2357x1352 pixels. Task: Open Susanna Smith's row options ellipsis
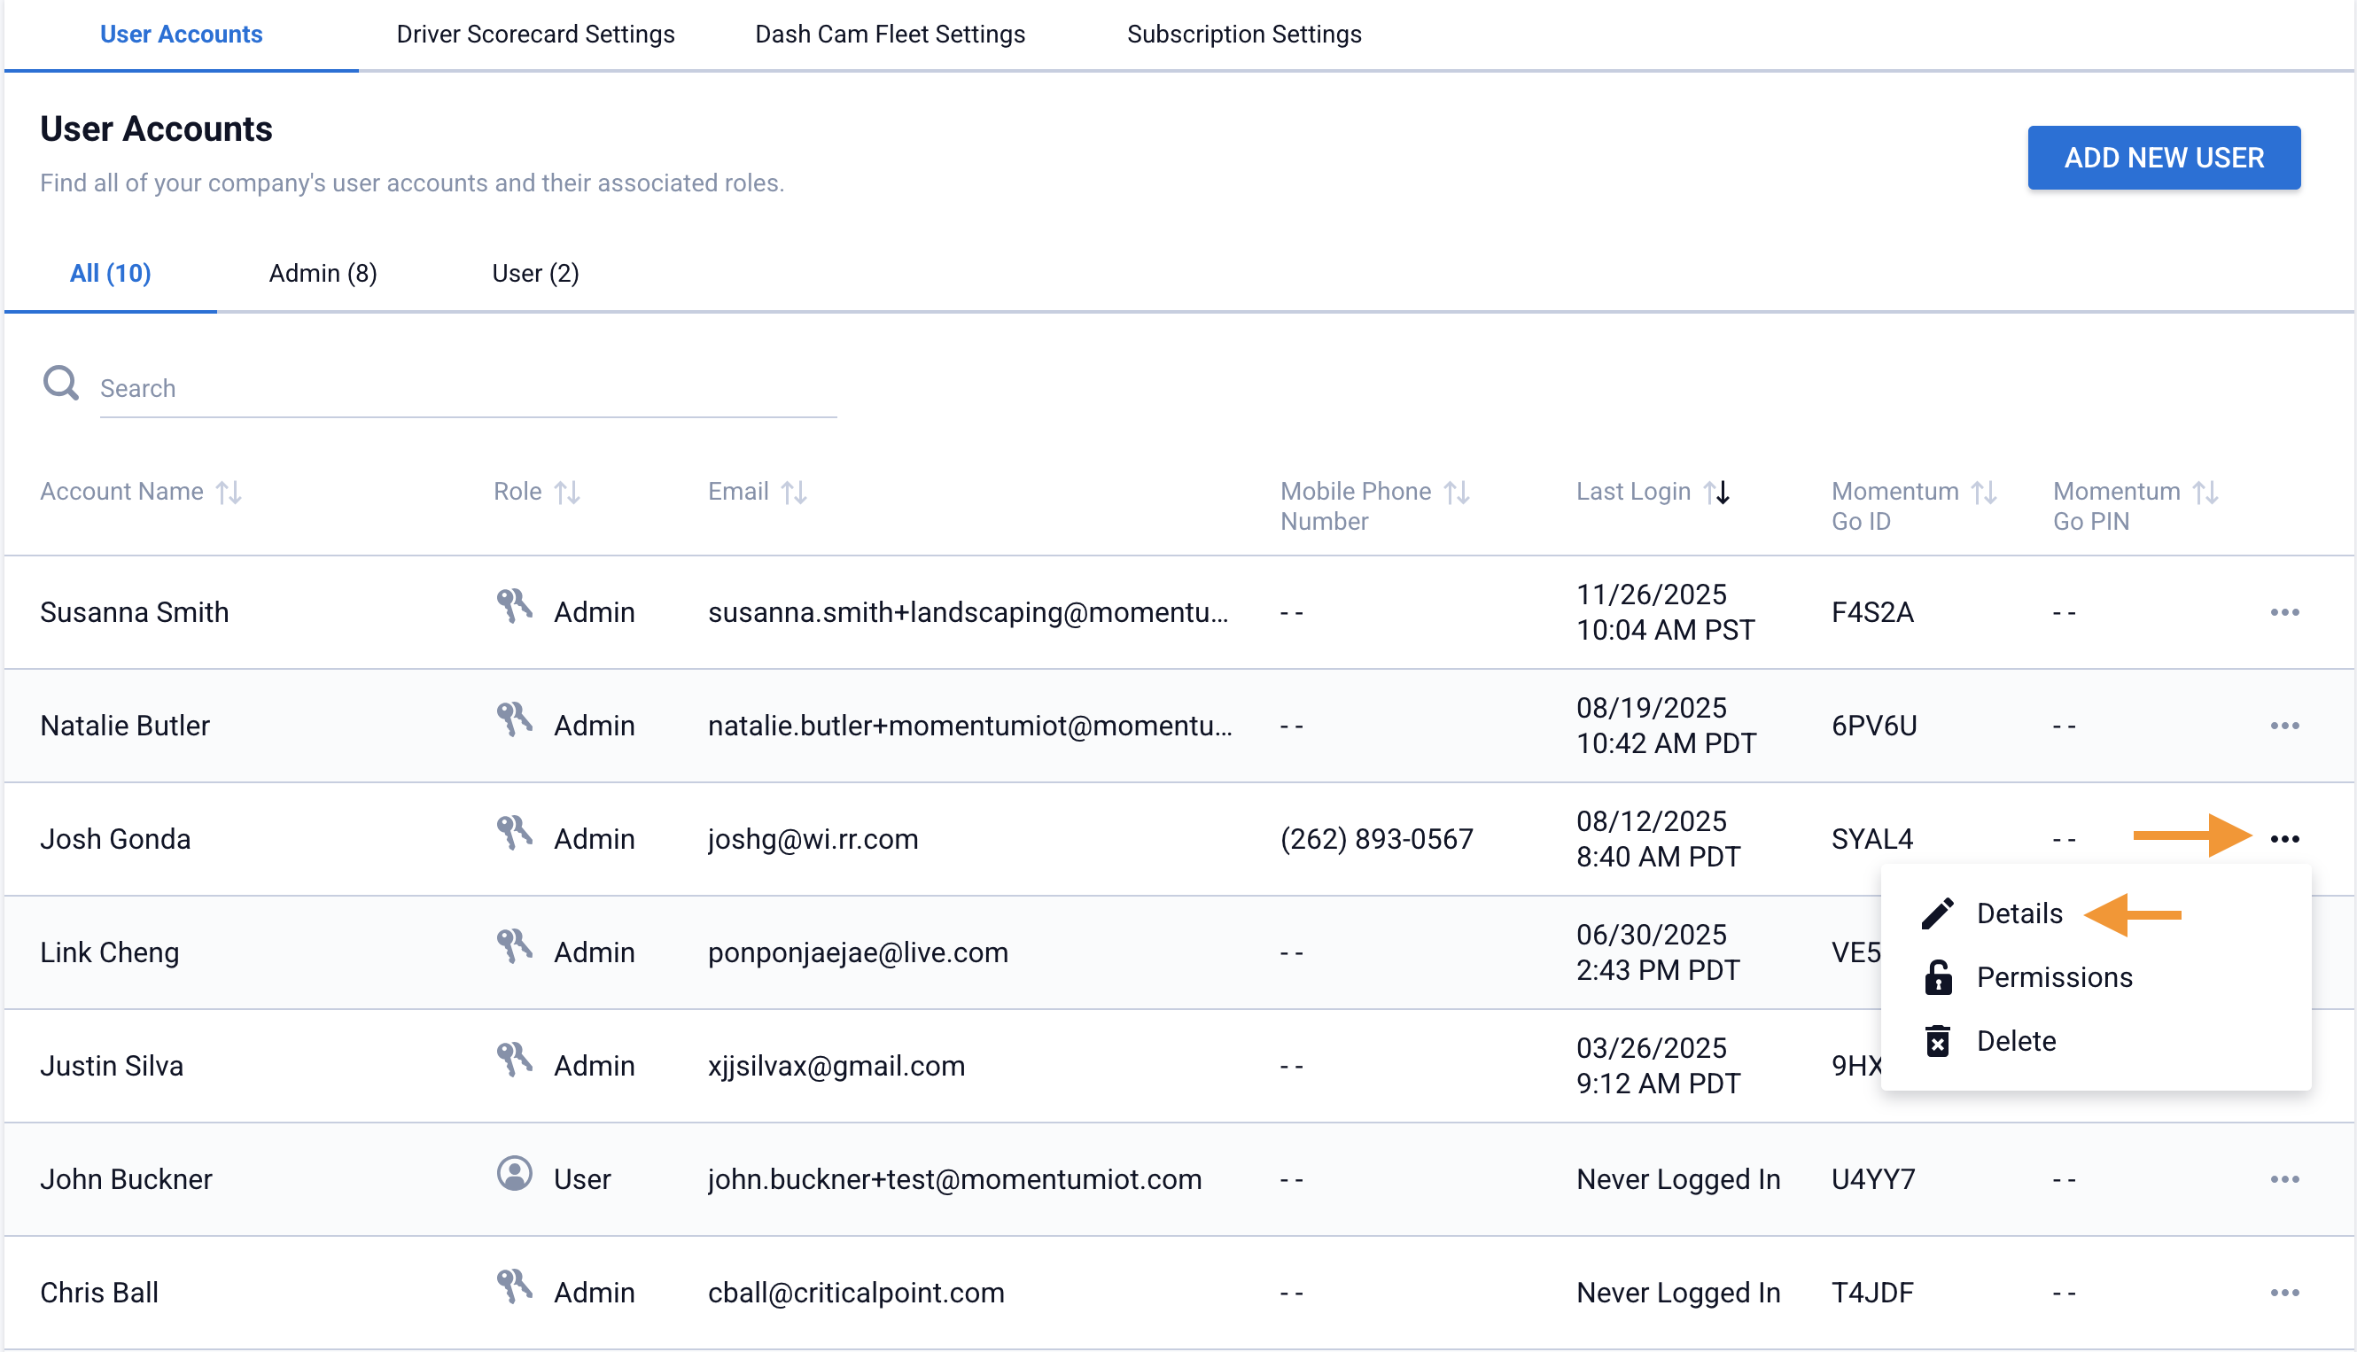[2283, 612]
